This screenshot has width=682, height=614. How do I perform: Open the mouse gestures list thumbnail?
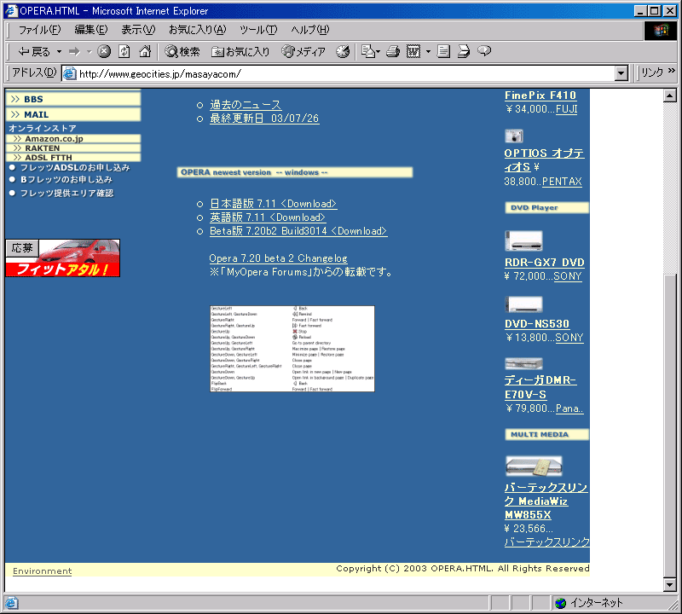click(292, 349)
